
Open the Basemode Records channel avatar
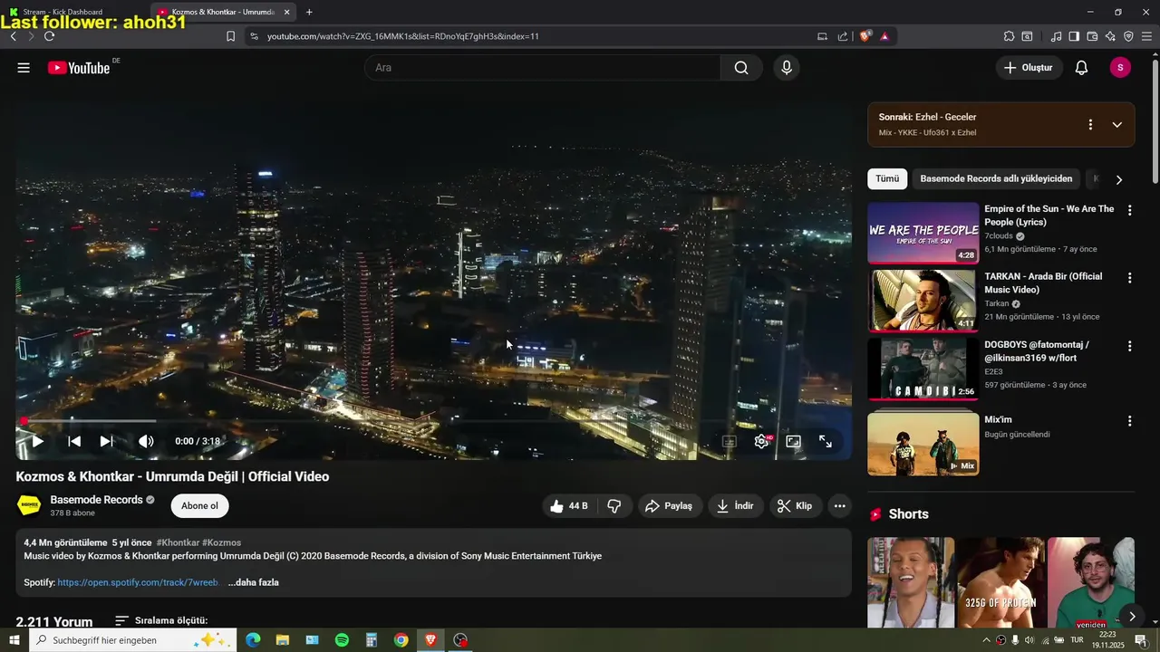(29, 505)
